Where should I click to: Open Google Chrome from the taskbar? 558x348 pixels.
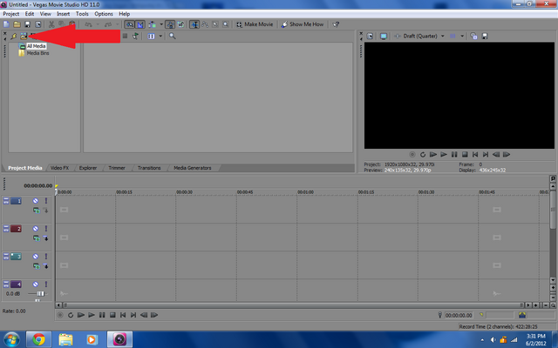click(x=38, y=340)
